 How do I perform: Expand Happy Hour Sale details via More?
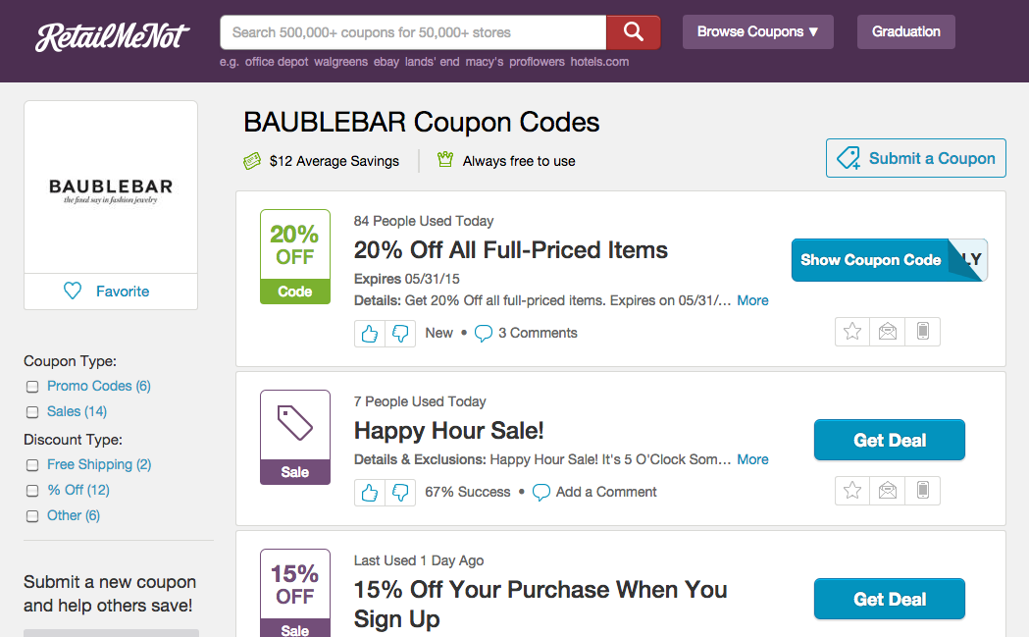(752, 459)
